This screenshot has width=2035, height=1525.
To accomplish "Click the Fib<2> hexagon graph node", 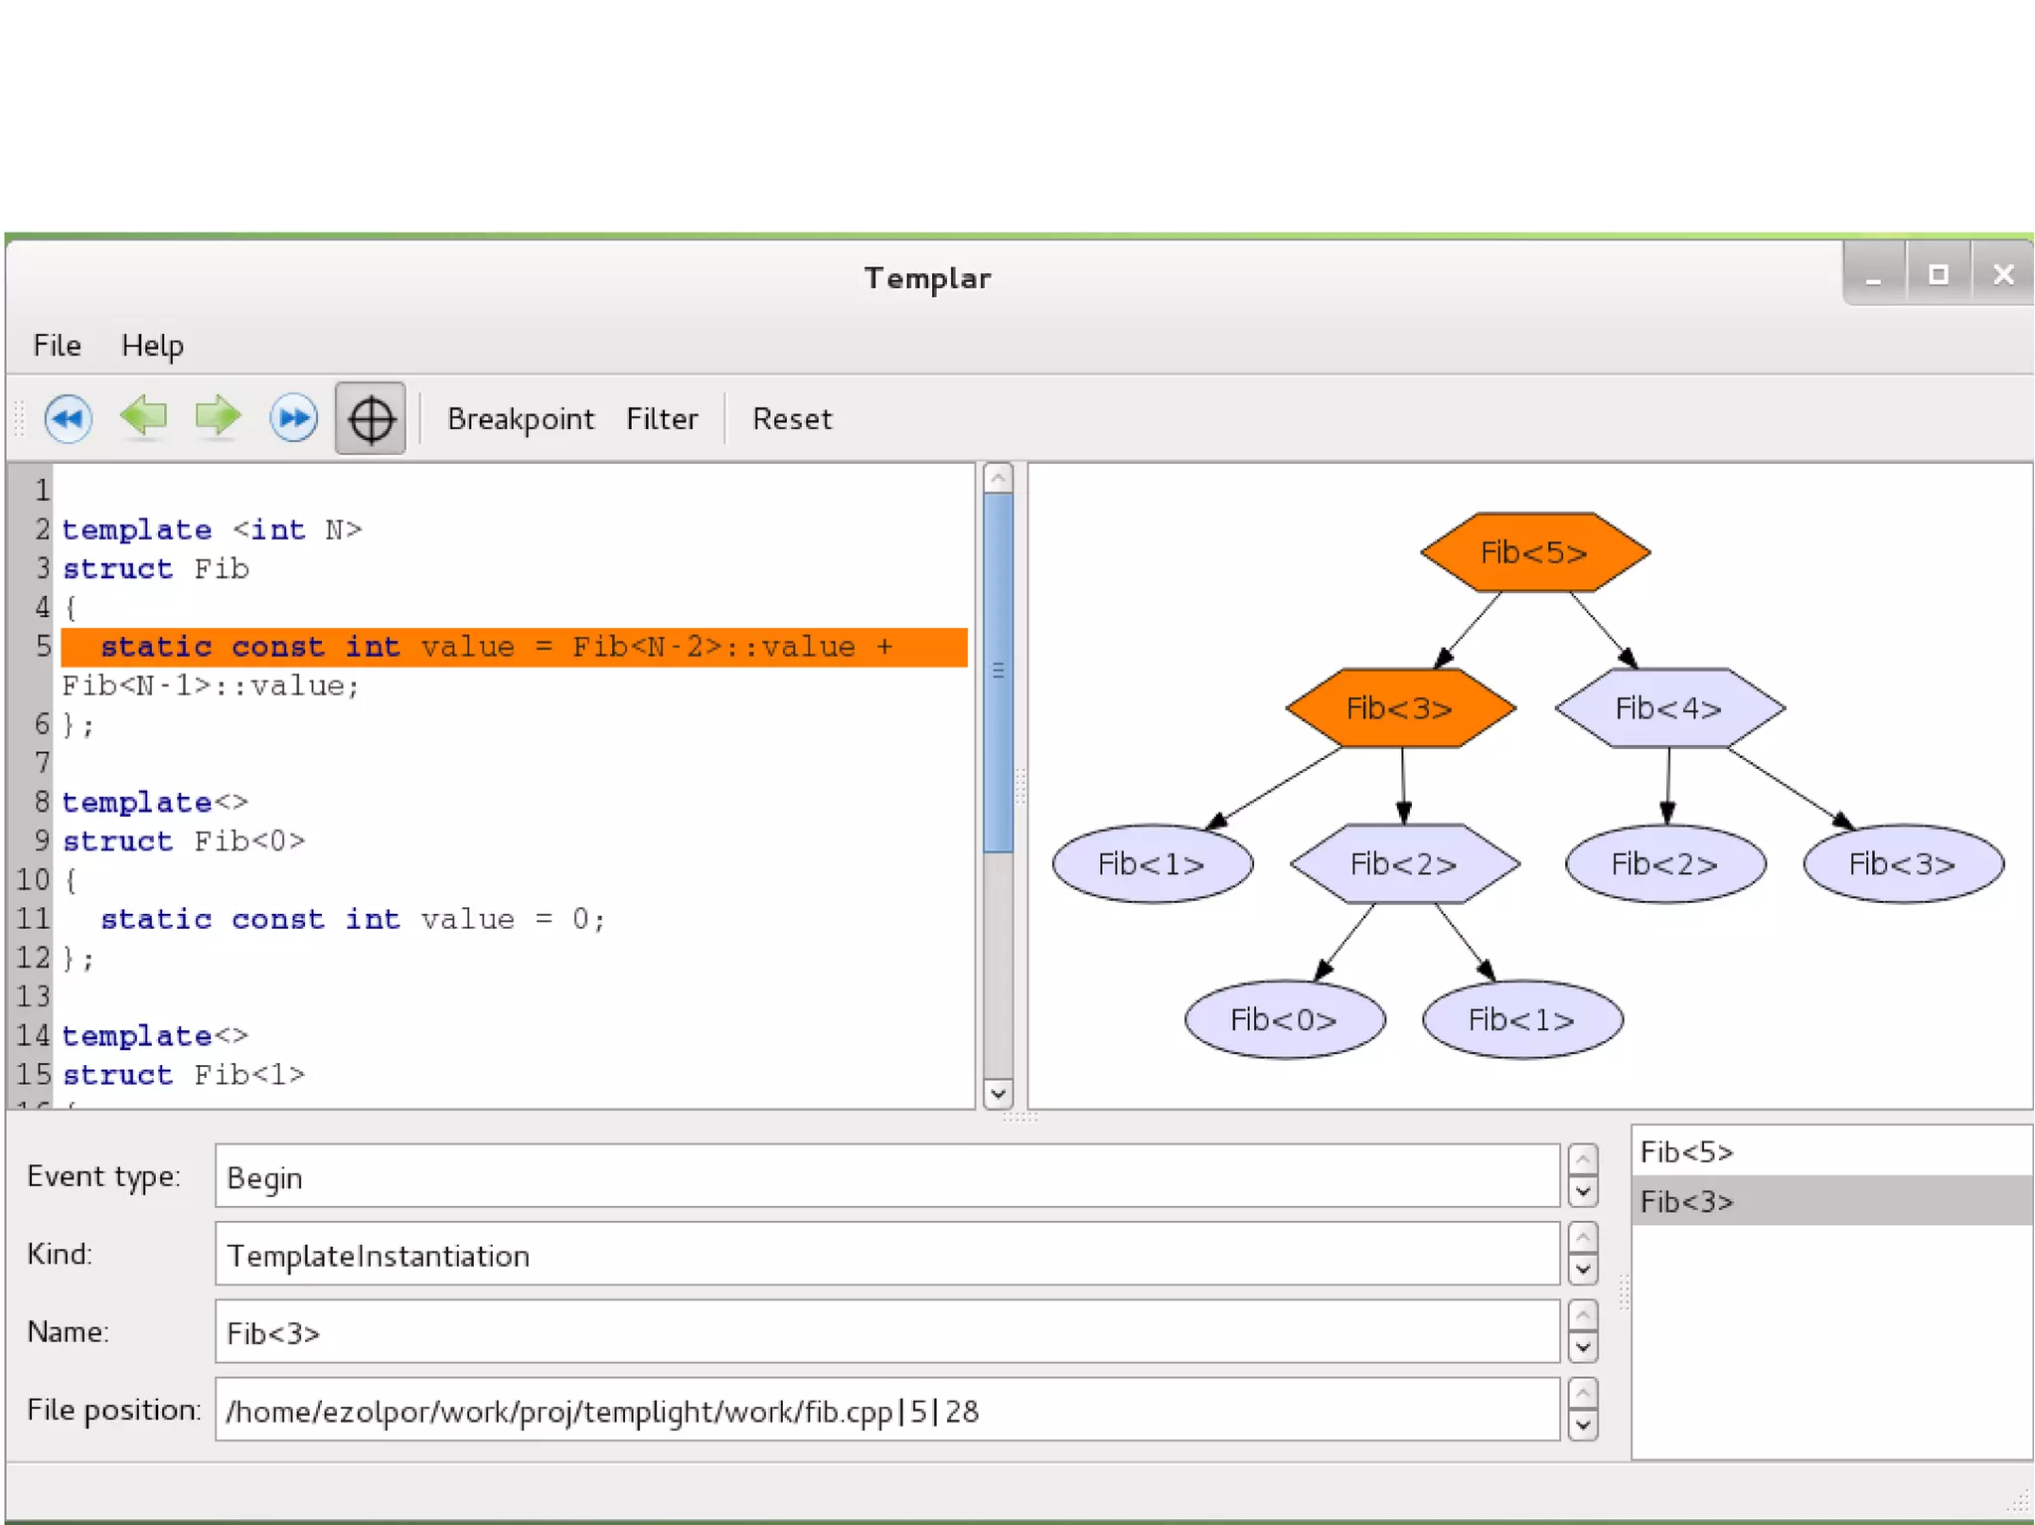I will pos(1403,863).
